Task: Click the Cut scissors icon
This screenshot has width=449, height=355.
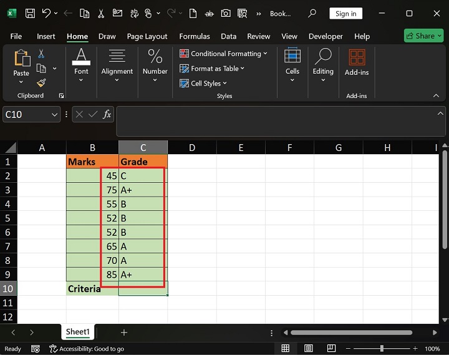Action: (x=41, y=54)
